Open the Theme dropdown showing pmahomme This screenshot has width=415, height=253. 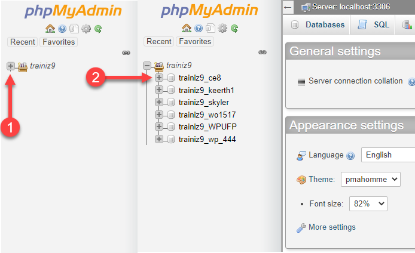tap(371, 180)
